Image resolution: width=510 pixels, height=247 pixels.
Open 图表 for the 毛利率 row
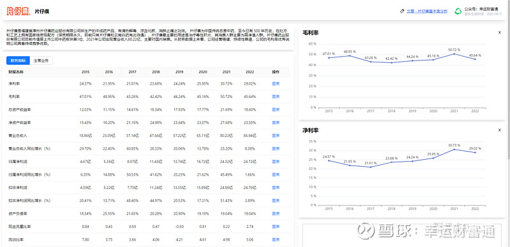275,97
